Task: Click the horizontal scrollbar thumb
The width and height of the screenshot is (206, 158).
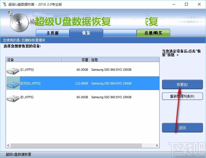Action: coord(76,145)
